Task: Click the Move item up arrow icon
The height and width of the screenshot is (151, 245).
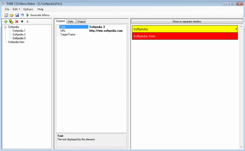Action: point(22,22)
